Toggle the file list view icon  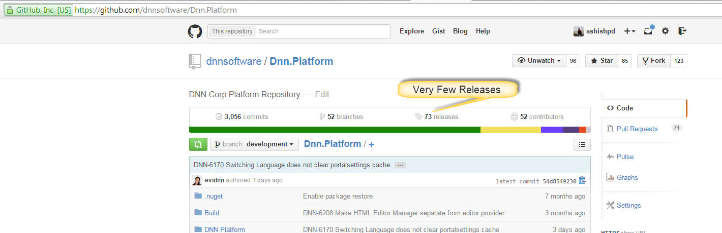click(x=582, y=144)
